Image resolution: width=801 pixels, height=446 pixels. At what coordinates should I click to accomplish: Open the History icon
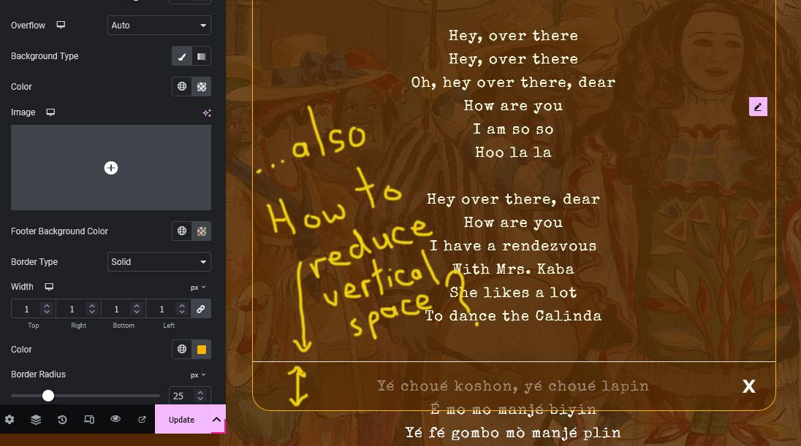(62, 420)
